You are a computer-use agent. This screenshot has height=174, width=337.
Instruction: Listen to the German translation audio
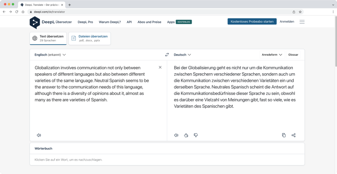(176, 135)
